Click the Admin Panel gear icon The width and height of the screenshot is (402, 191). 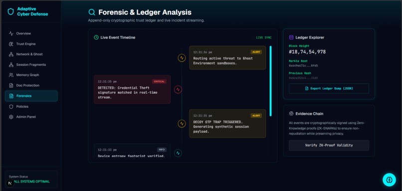click(x=11, y=117)
